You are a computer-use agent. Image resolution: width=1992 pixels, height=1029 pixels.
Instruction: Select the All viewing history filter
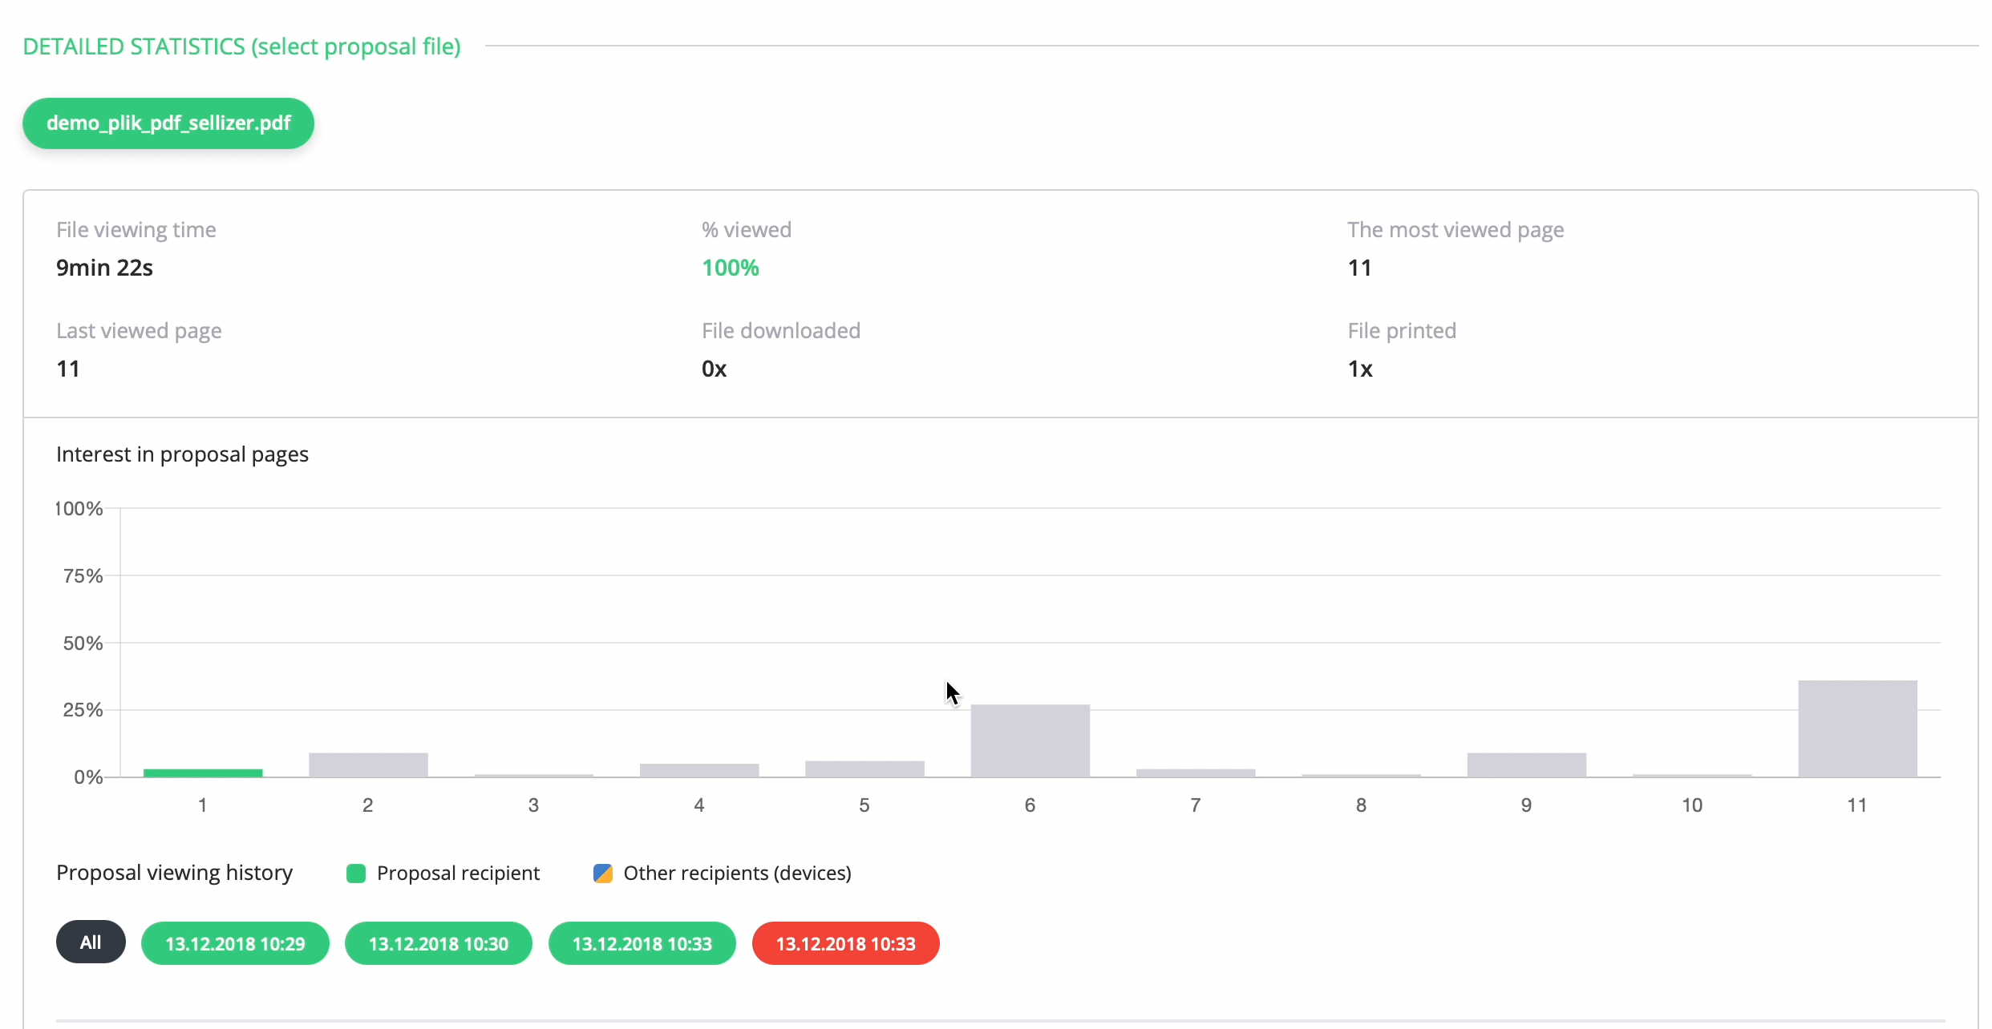pos(90,942)
